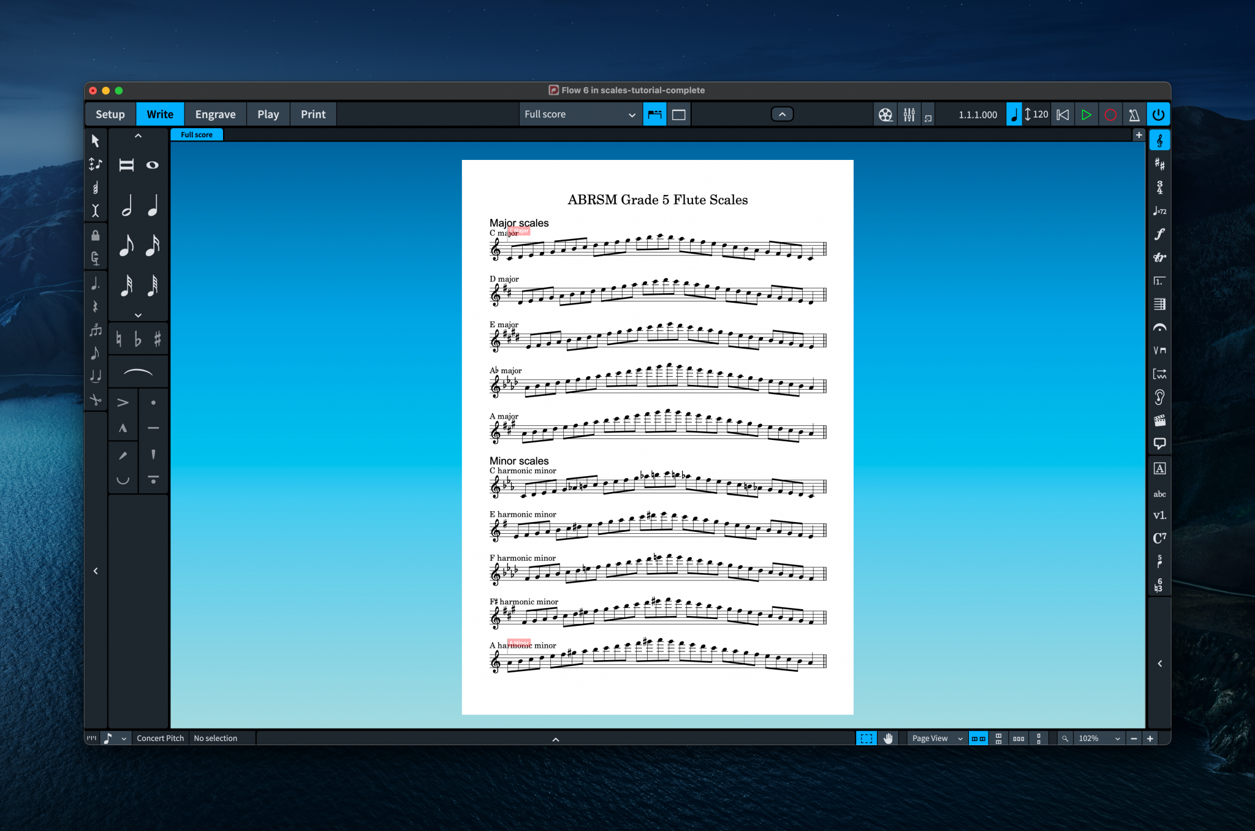Select 32nd note duration

coord(126,285)
